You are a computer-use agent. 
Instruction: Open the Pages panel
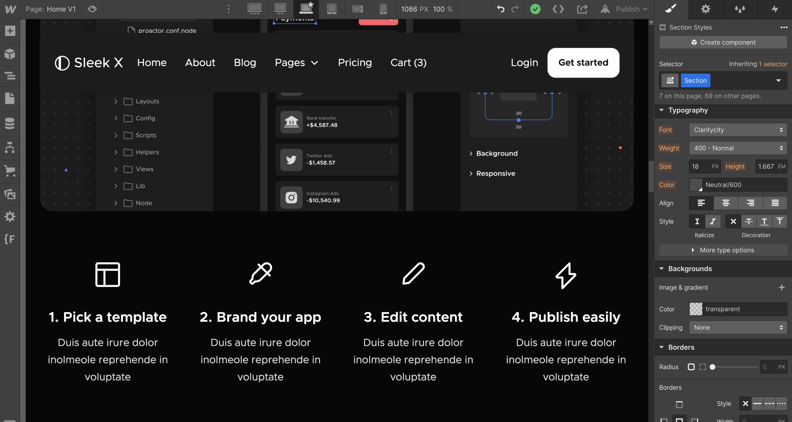[9, 98]
